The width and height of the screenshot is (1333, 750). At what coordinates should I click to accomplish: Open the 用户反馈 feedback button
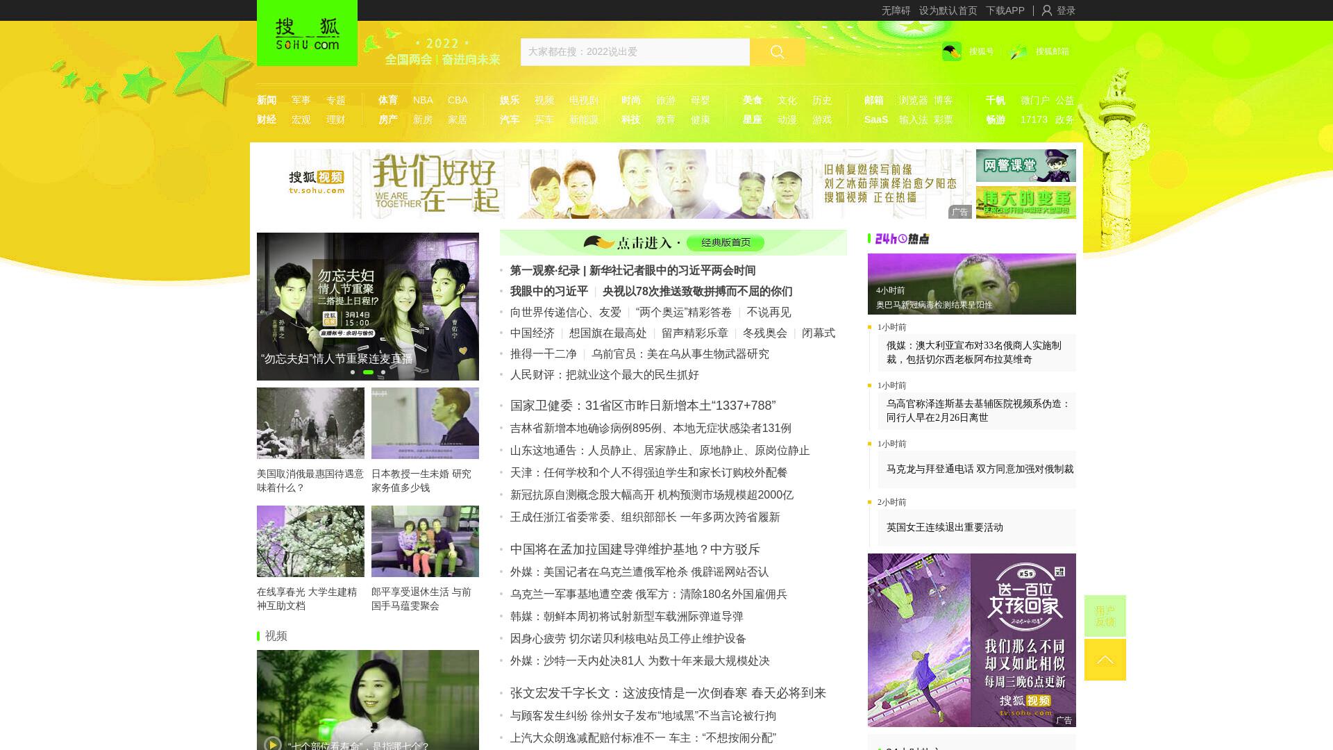1105,615
